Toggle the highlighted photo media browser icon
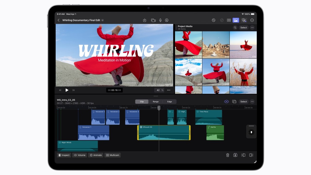The image size is (311, 175). 236,20
